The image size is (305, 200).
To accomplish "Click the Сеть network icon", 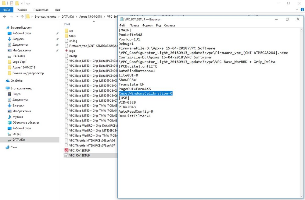I will pyautogui.click(x=8, y=147).
